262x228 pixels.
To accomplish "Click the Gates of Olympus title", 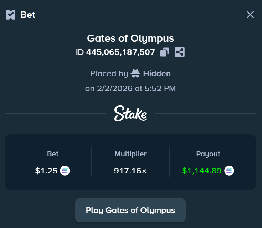I will coord(130,38).
